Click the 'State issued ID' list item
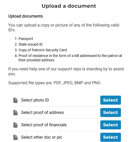Image resolution: width=131 pixels, height=142 pixels. point(30,44)
